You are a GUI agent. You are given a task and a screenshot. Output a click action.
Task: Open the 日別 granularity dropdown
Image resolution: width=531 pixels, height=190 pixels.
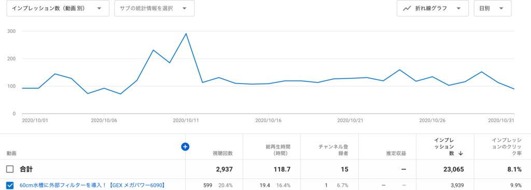[x=493, y=8]
